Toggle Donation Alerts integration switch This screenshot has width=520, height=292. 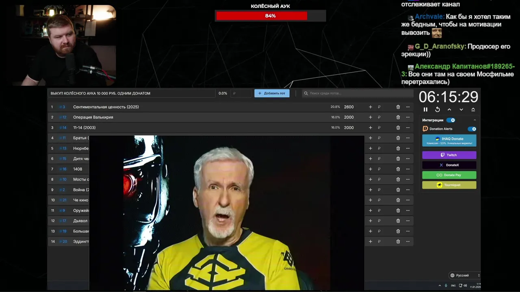[472, 129]
